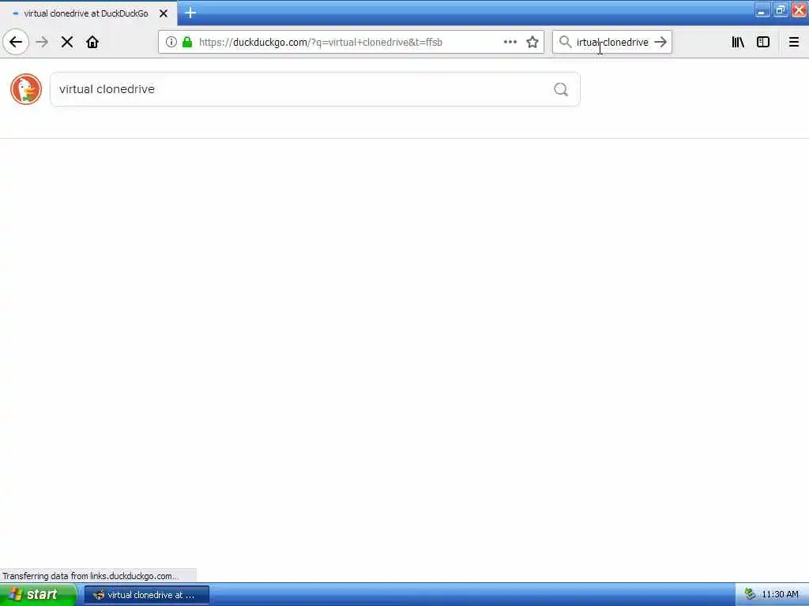The height and width of the screenshot is (606, 809).
Task: Click the DuckDuckGo search magnifier button
Action: (x=561, y=90)
